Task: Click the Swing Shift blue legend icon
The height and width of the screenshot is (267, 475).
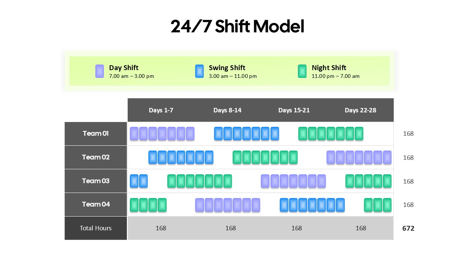Action: (199, 71)
